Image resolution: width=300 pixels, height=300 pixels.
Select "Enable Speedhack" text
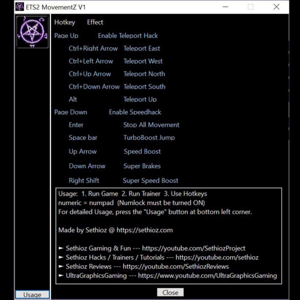coord(135,112)
